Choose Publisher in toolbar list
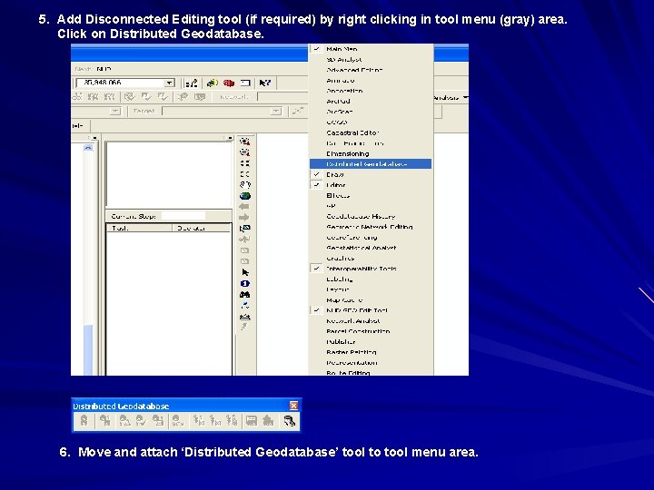 point(371,342)
